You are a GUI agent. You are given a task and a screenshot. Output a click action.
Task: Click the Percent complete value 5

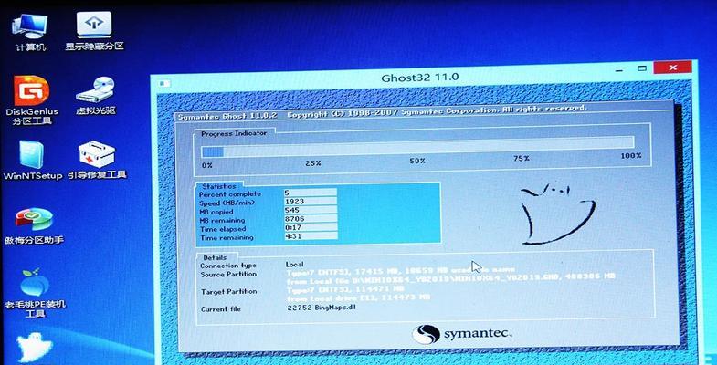(310, 193)
